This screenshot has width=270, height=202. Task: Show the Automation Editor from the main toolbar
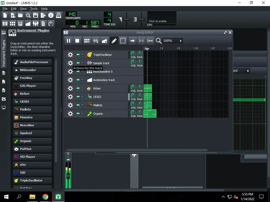click(28, 23)
